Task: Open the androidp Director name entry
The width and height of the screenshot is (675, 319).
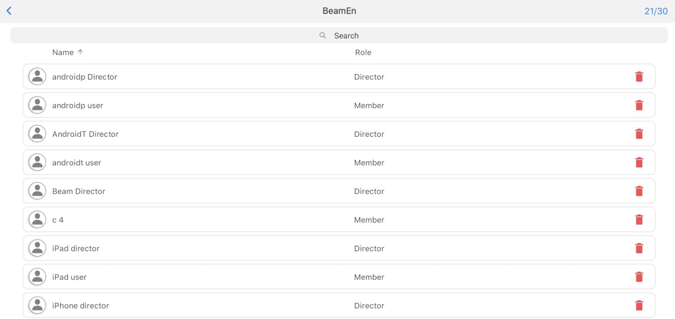Action: click(x=84, y=77)
